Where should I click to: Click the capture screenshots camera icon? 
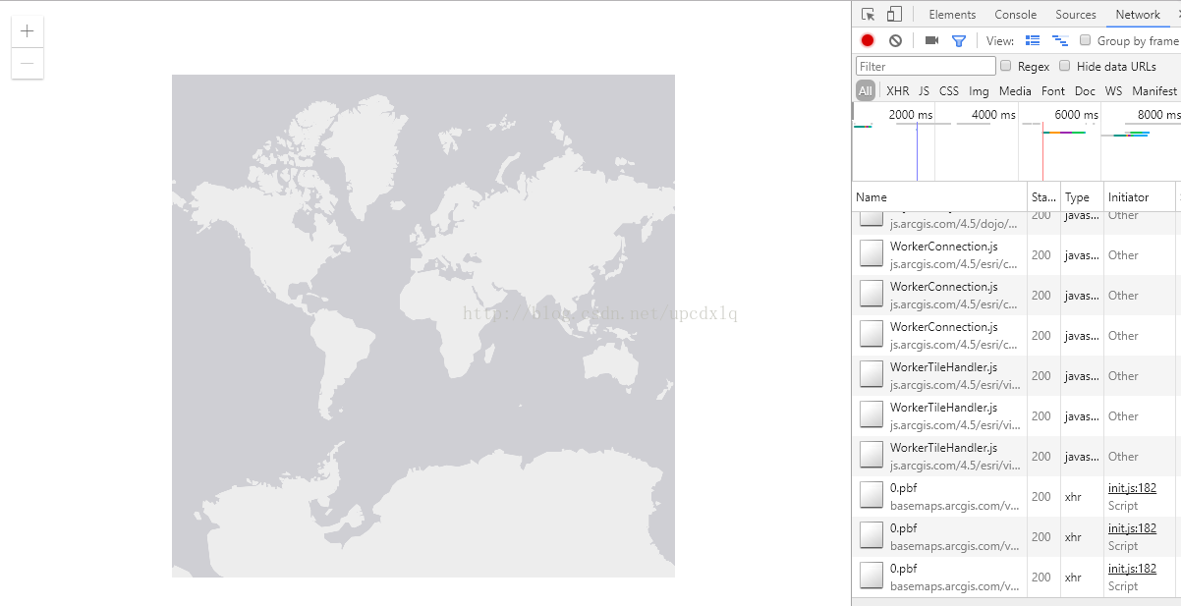pyautogui.click(x=931, y=40)
